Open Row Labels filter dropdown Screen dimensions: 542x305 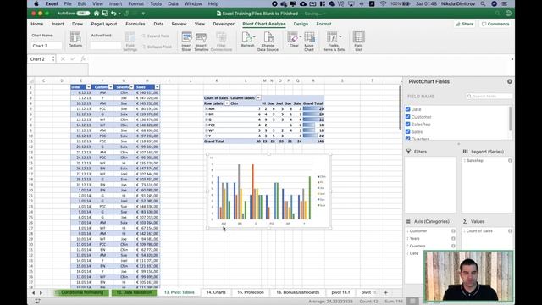(x=227, y=103)
